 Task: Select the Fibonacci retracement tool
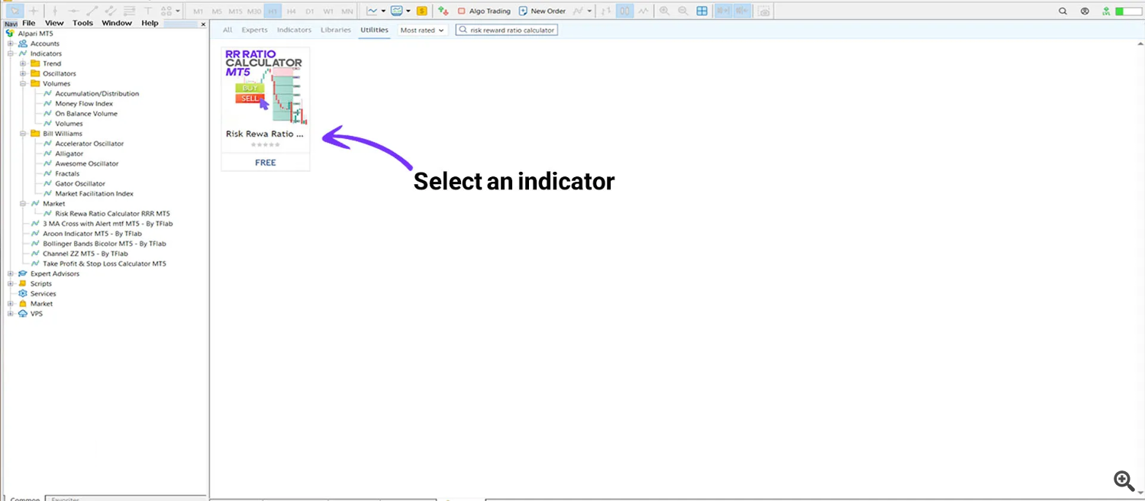129,11
